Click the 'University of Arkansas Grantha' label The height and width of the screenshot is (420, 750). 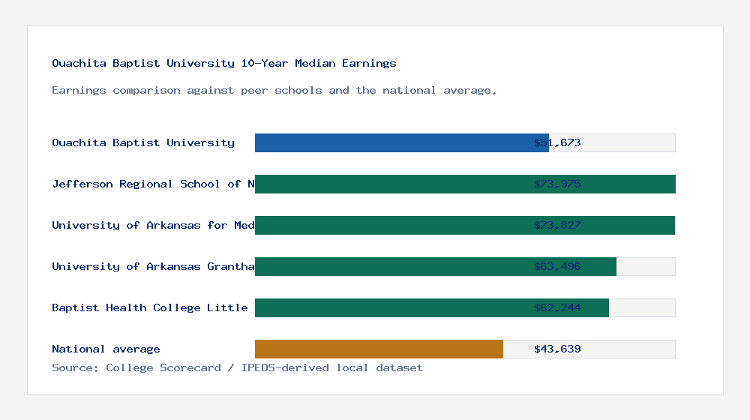tap(154, 266)
